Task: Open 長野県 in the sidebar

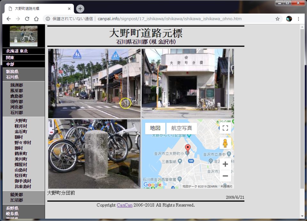Action: coord(12,208)
